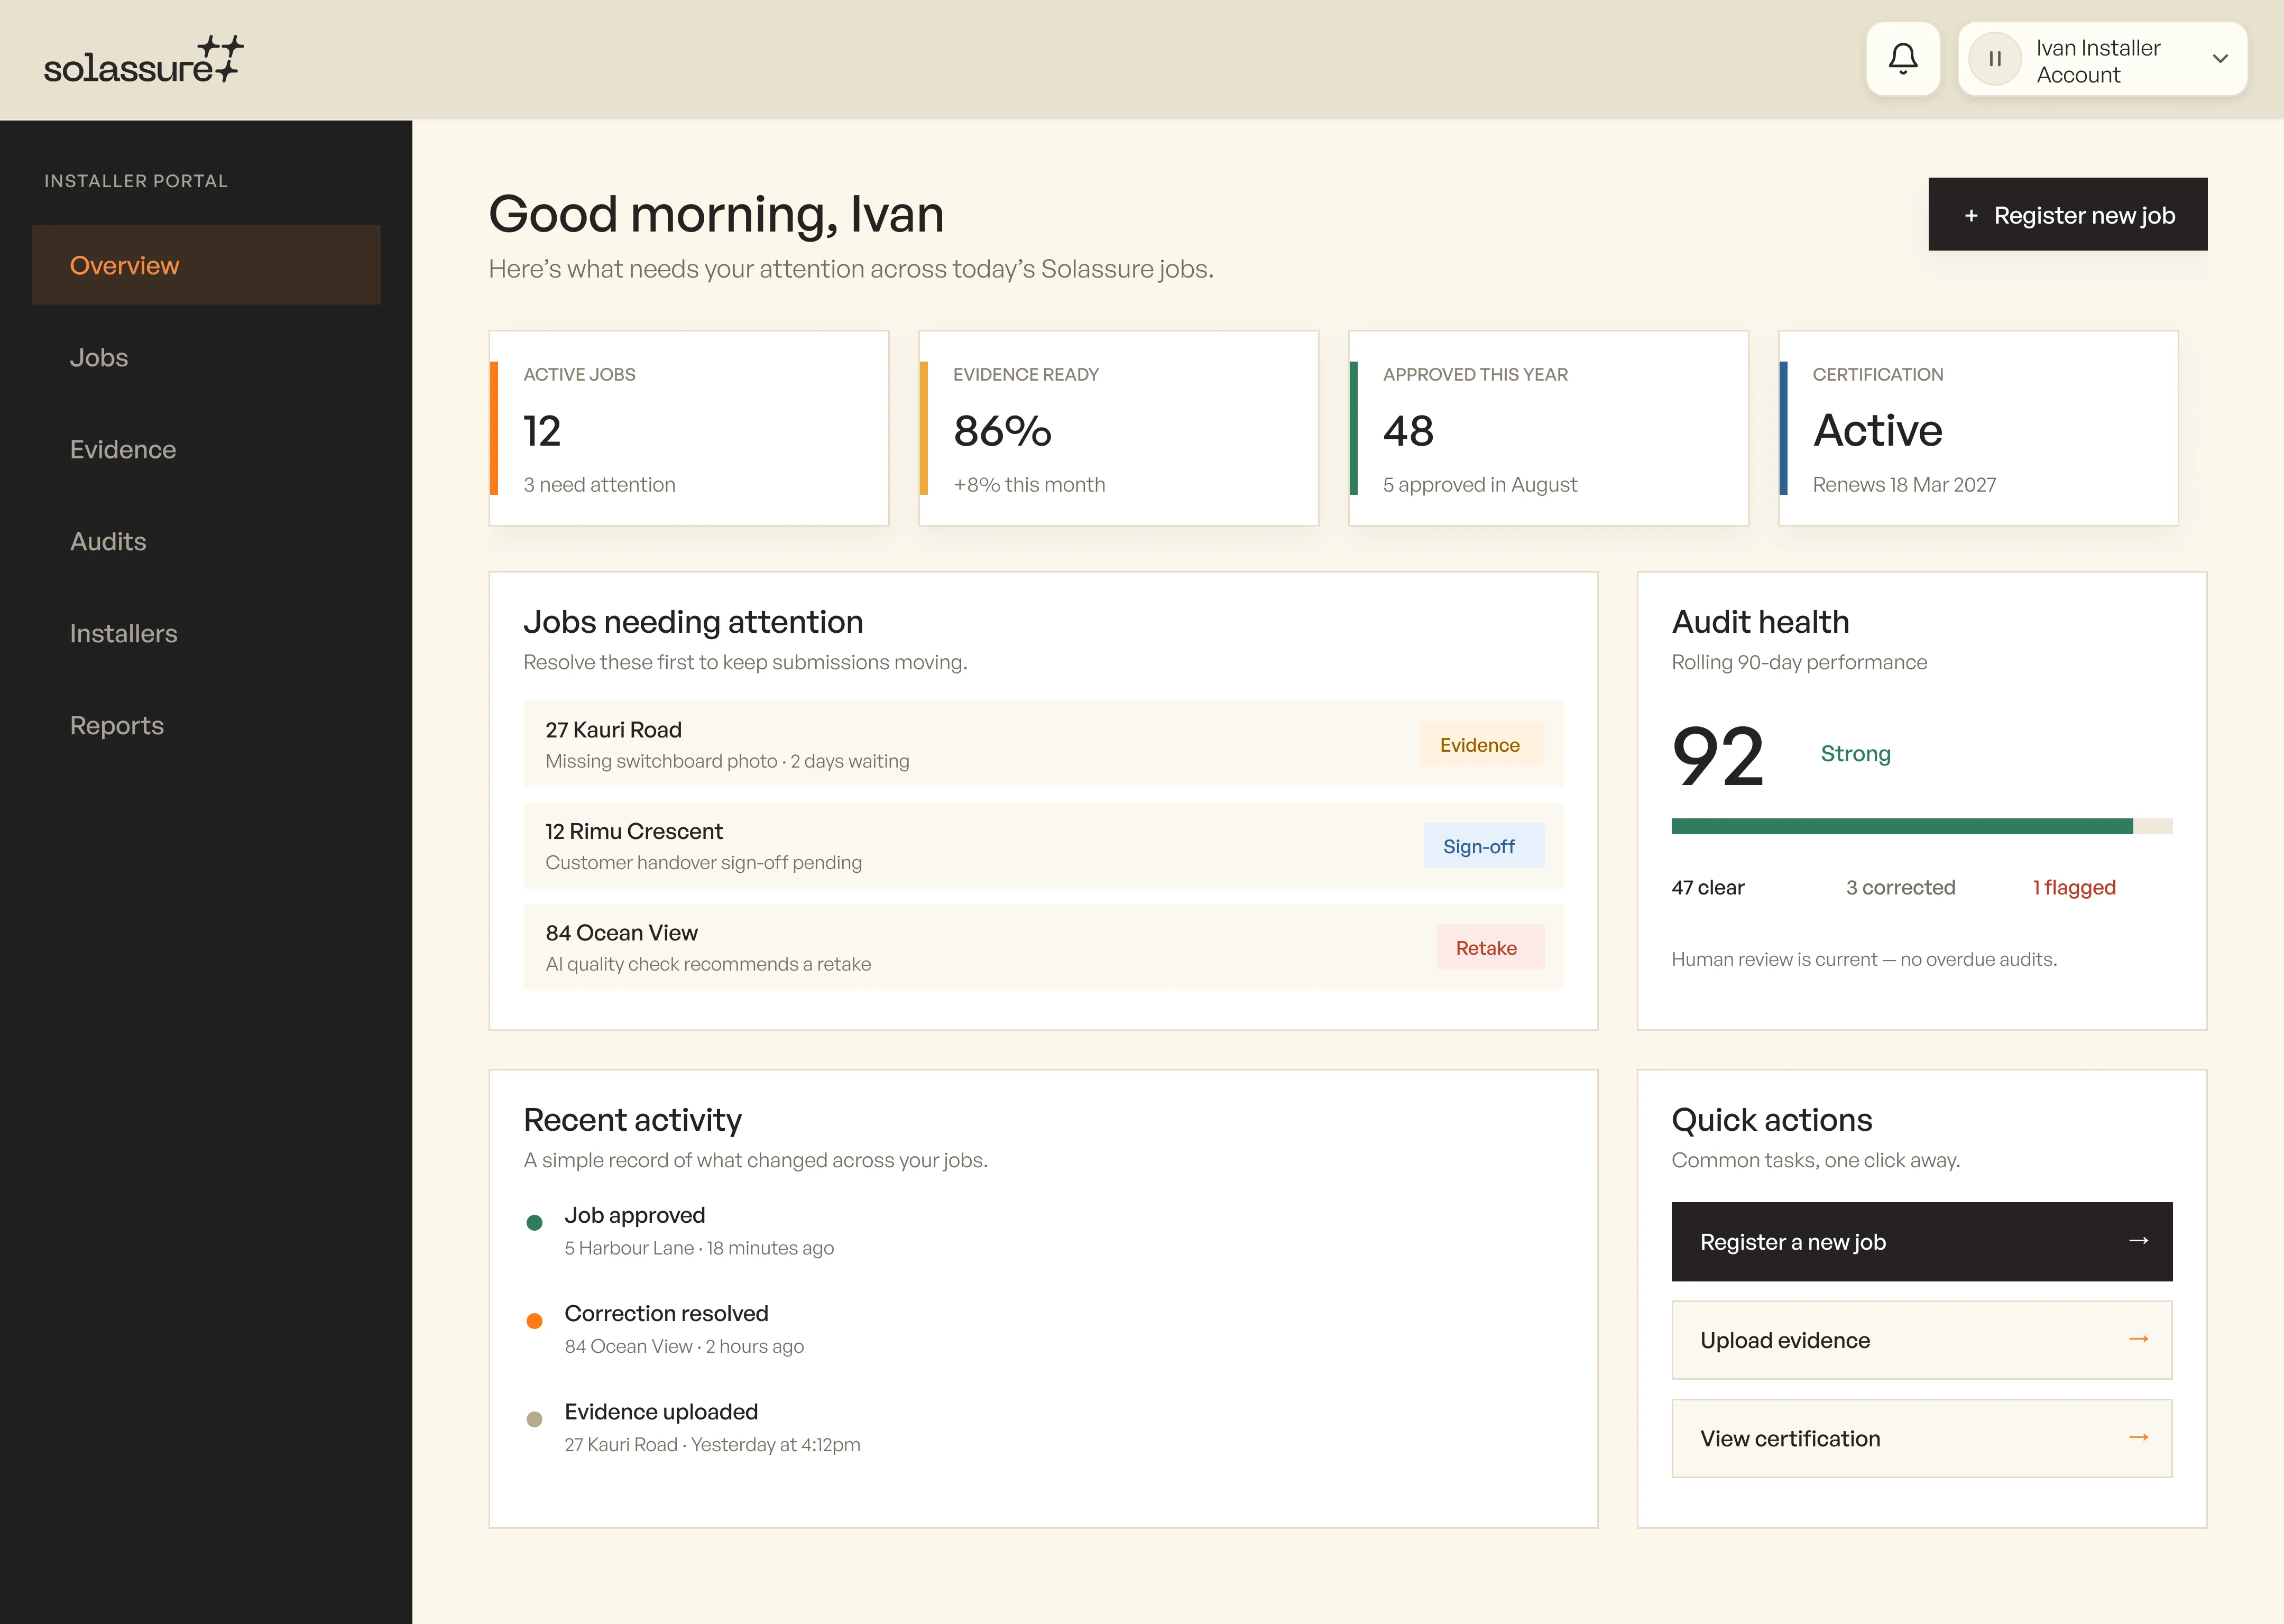Click the Evidence tag on 27 Kauri Road
Screen dimensions: 2284x1624
pos(1482,745)
